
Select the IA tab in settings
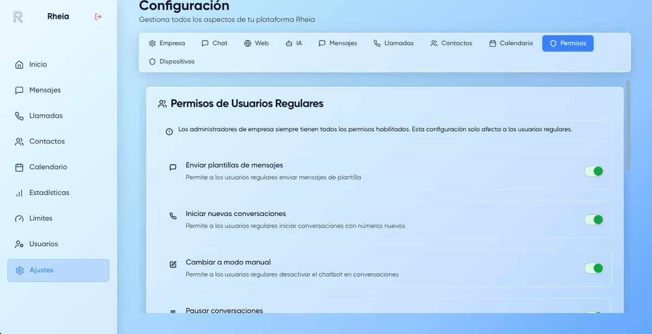tap(293, 43)
